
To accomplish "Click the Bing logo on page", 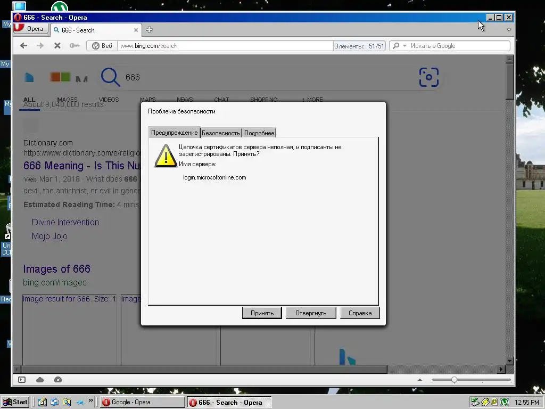I will 29,77.
